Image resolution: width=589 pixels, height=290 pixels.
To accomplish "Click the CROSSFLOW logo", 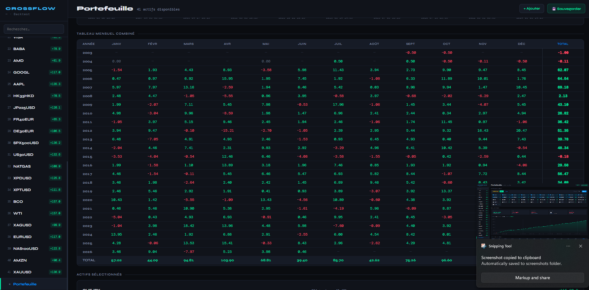I will click(30, 9).
